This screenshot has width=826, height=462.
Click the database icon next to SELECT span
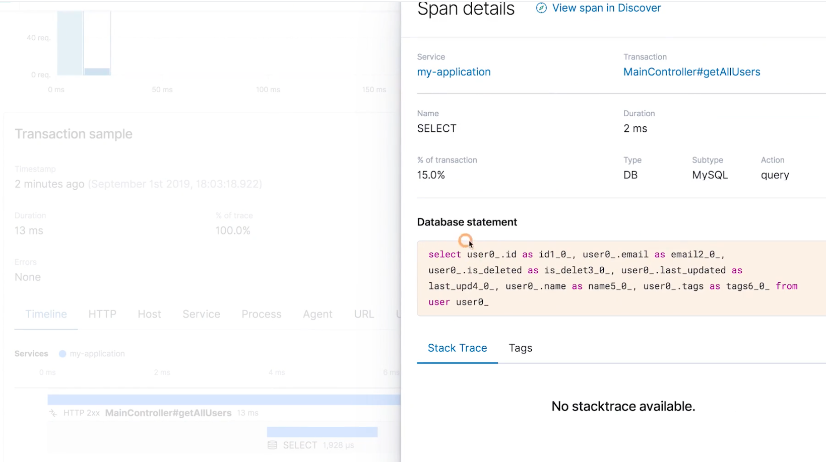[272, 445]
